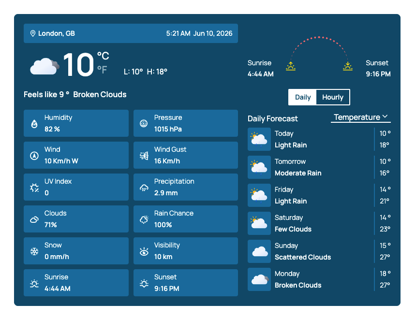Click the yellow sunset icon under the arc
The height and width of the screenshot is (319, 416).
(x=347, y=66)
